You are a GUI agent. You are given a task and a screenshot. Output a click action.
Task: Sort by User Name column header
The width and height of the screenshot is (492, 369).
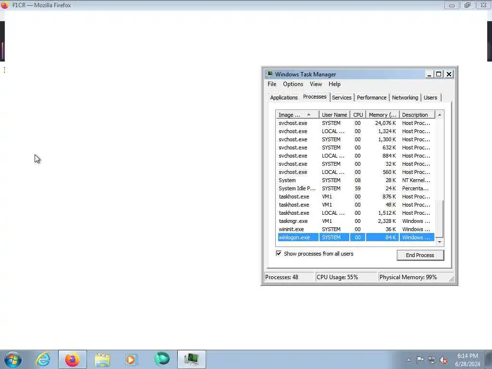tap(334, 115)
